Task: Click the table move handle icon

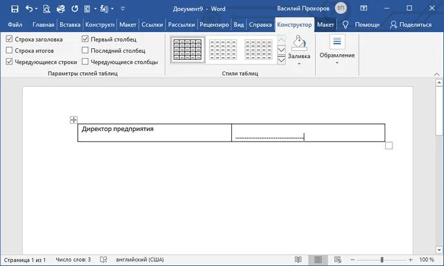Action: click(x=74, y=120)
